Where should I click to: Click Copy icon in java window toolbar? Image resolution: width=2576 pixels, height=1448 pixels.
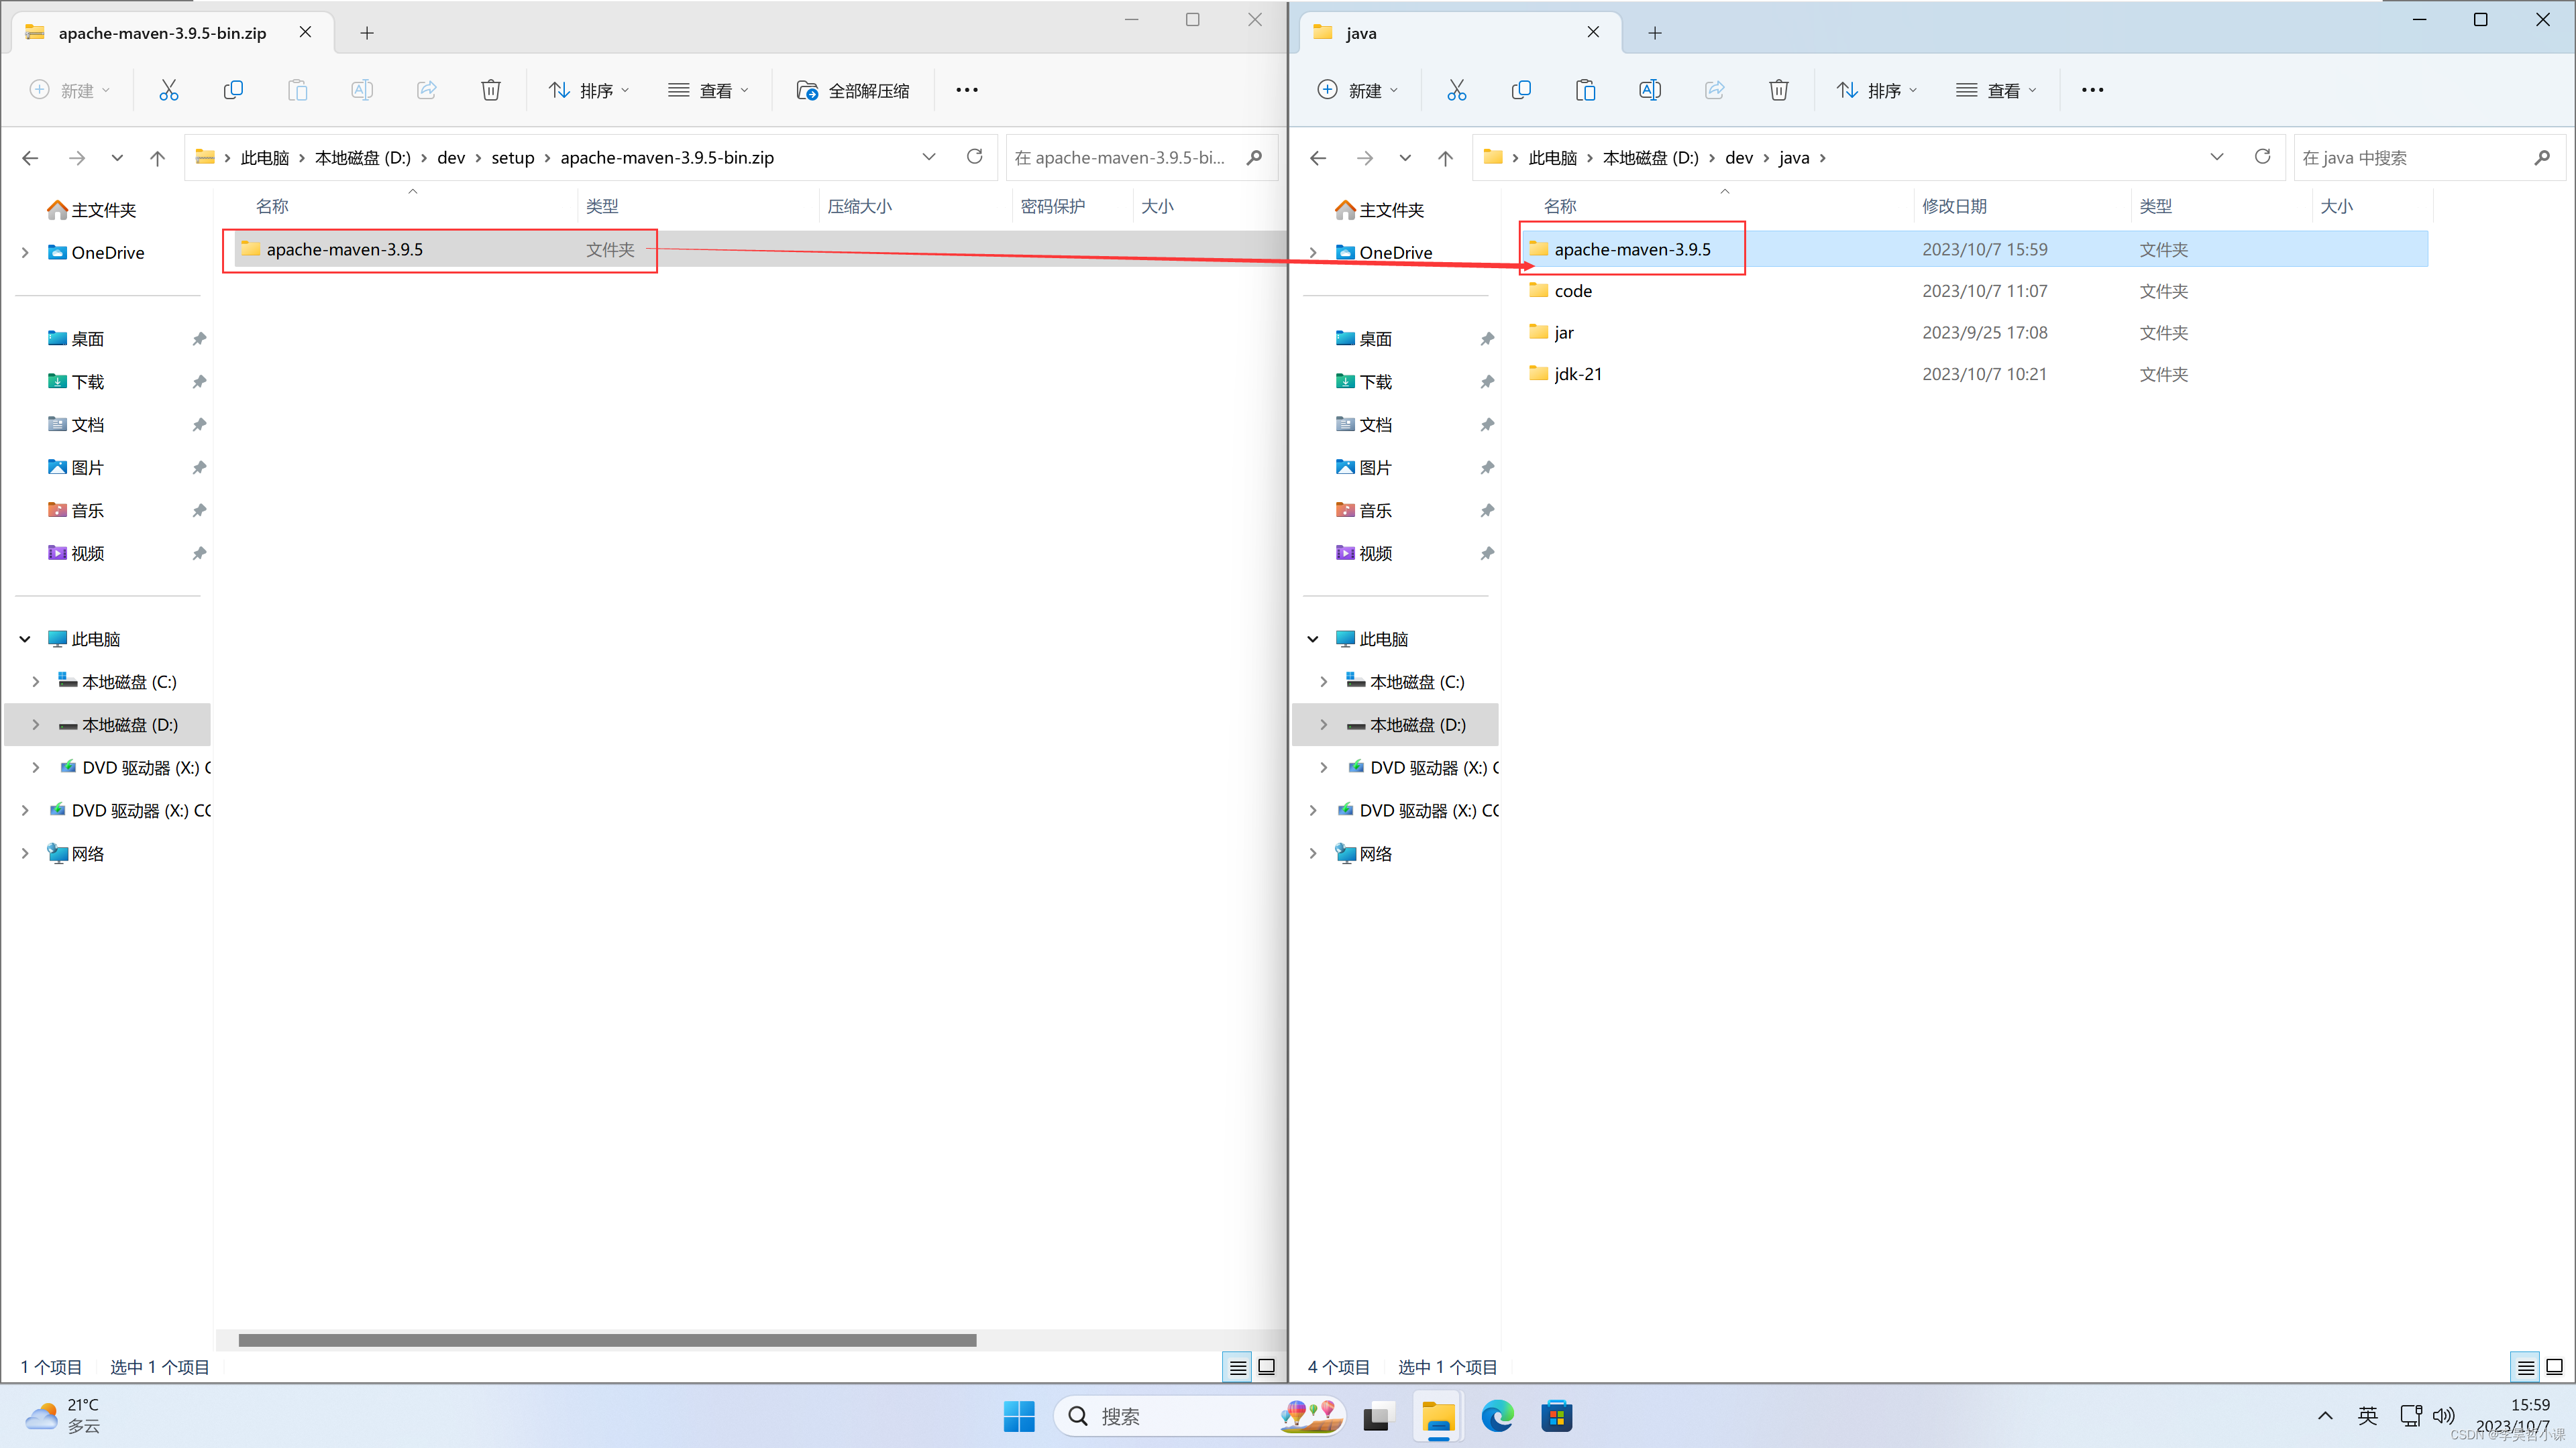click(x=1521, y=90)
